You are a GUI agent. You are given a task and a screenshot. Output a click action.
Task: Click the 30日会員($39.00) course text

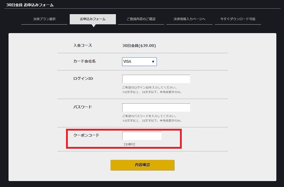pyautogui.click(x=139, y=45)
